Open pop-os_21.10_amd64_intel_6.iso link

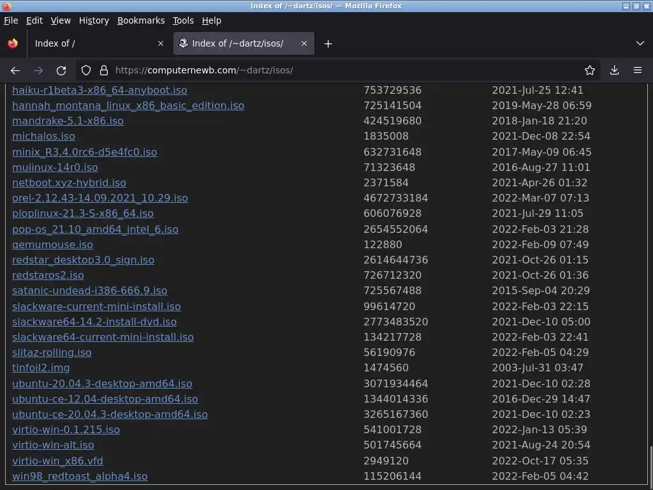(96, 230)
